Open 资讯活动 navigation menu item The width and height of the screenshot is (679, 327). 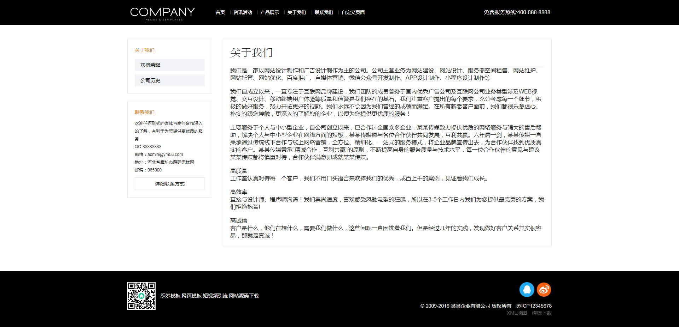pos(243,12)
